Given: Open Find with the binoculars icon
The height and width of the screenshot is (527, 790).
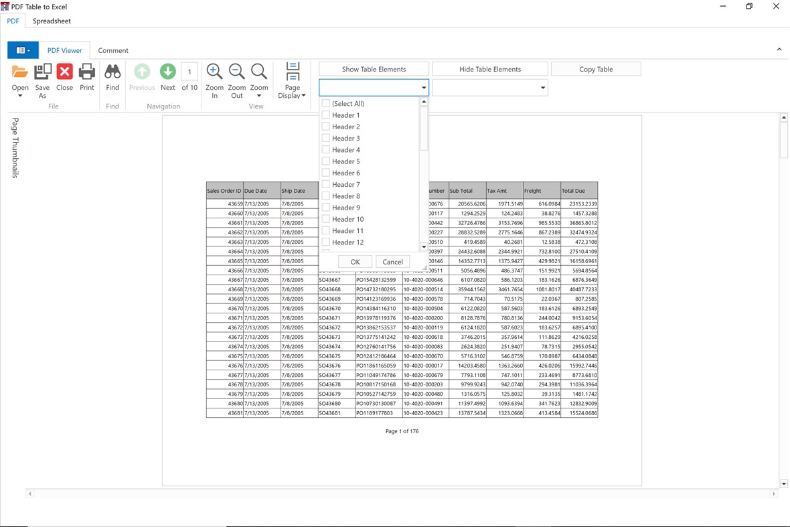Looking at the screenshot, I should (x=112, y=72).
